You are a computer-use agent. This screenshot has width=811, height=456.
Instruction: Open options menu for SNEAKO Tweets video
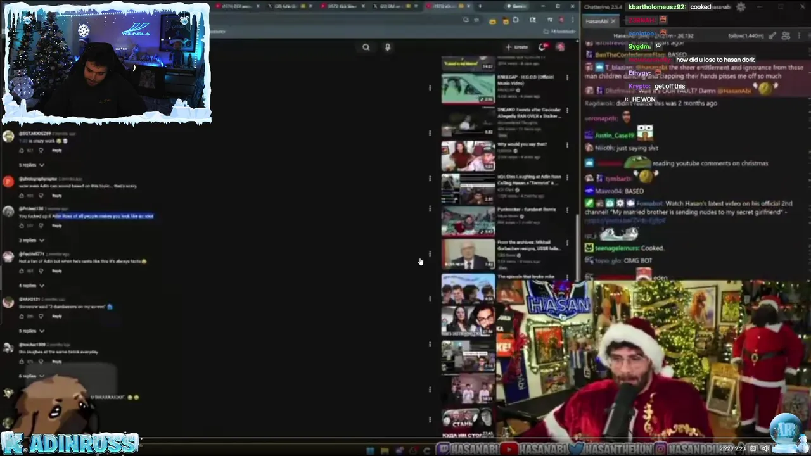coord(567,111)
